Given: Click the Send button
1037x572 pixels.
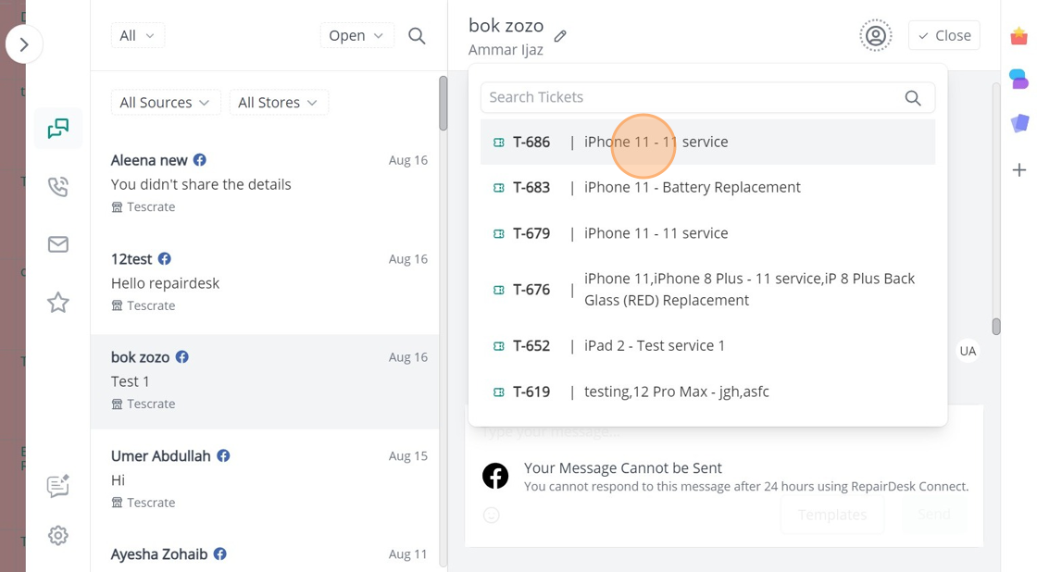Looking at the screenshot, I should (x=934, y=515).
